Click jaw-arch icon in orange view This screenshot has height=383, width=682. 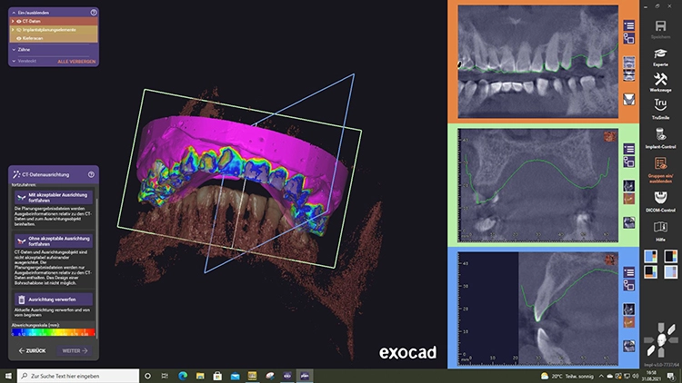pyautogui.click(x=629, y=100)
